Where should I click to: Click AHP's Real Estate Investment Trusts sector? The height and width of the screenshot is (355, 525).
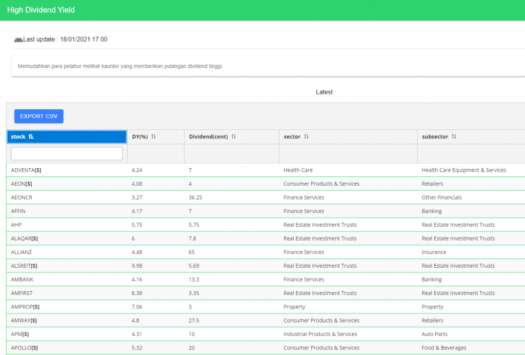(x=319, y=225)
